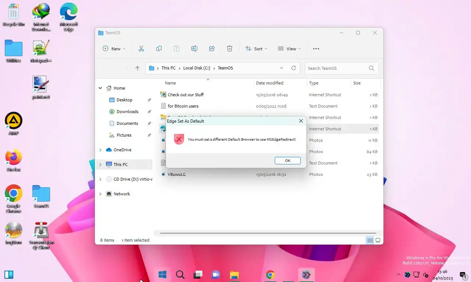471x282 pixels.
Task: Click the Cut scissors icon
Action: (x=141, y=48)
